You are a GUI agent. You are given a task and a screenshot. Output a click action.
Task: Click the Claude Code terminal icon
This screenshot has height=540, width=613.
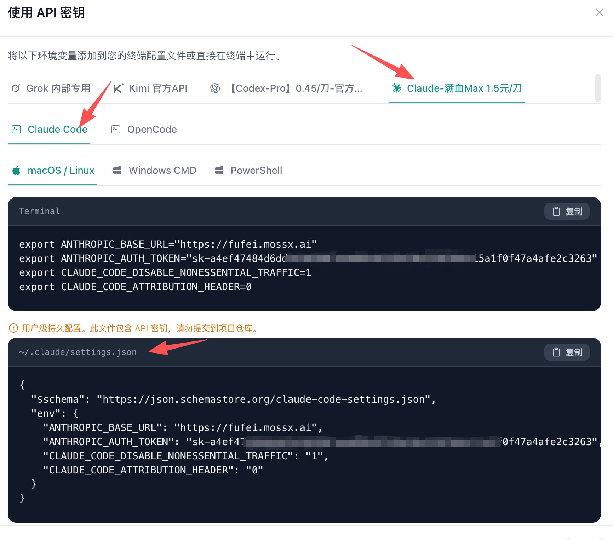[x=16, y=130]
